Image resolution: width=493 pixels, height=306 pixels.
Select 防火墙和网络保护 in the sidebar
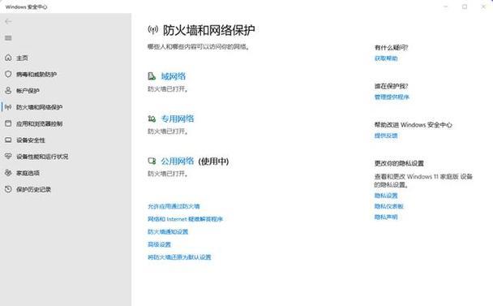point(39,107)
